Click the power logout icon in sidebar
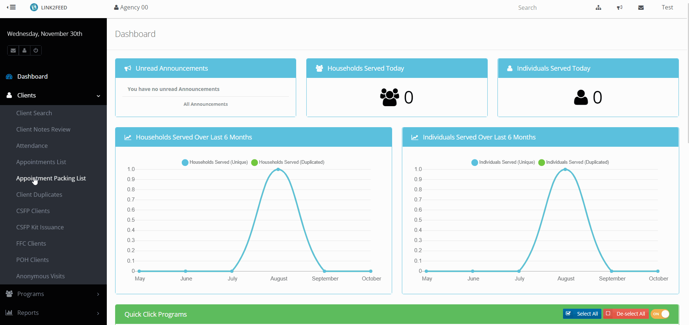 click(x=36, y=50)
